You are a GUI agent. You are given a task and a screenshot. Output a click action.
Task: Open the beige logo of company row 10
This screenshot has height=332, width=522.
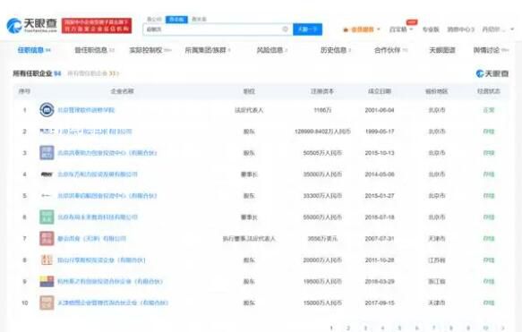[47, 302]
